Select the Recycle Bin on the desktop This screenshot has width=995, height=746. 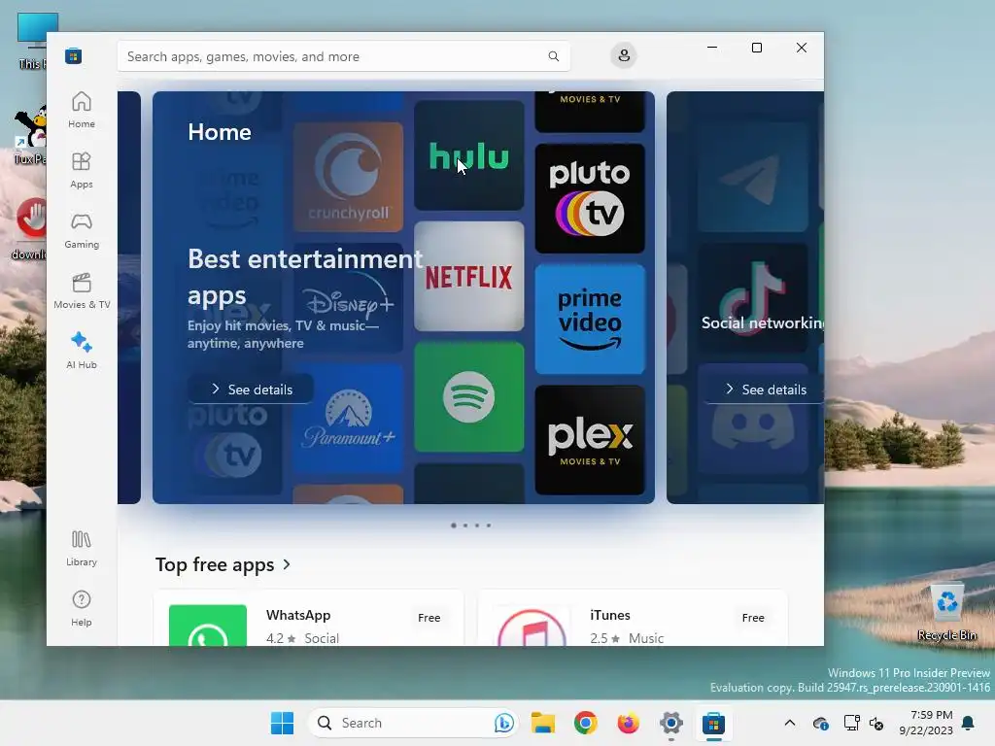click(x=946, y=612)
